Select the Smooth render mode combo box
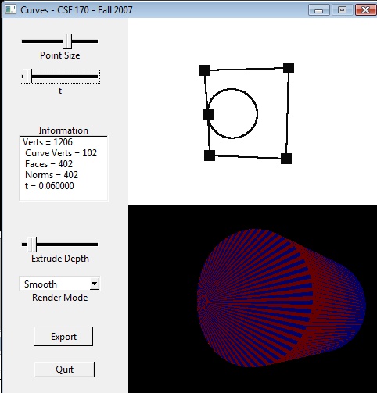This screenshot has width=377, height=393. (59, 284)
